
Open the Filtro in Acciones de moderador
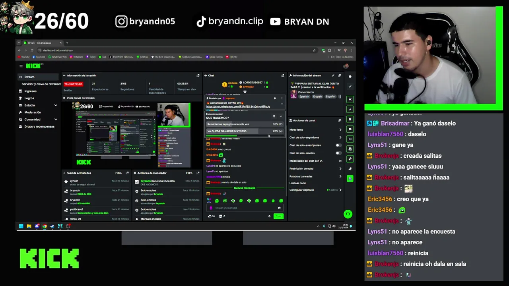189,173
